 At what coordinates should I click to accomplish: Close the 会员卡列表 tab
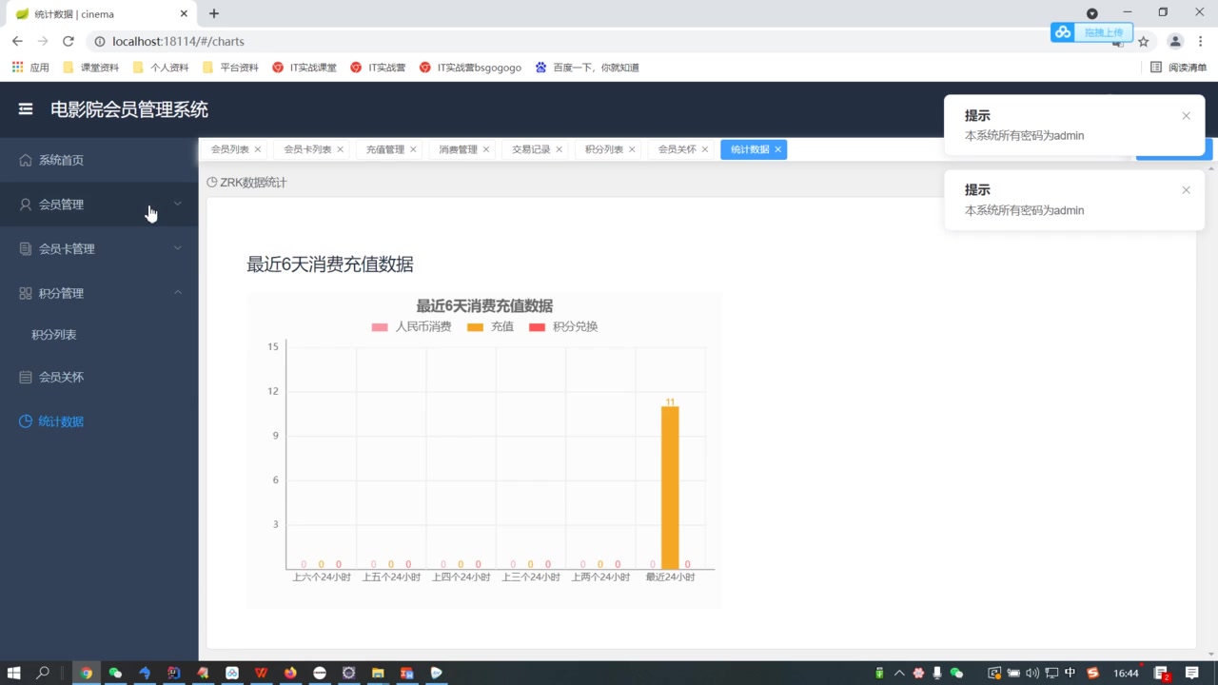click(x=340, y=149)
